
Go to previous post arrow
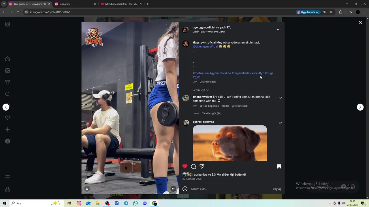6,107
